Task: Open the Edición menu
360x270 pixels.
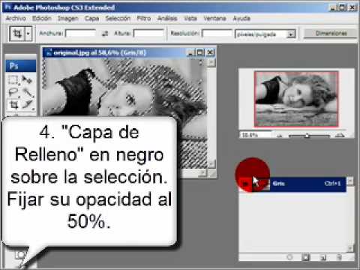Action: [42, 18]
